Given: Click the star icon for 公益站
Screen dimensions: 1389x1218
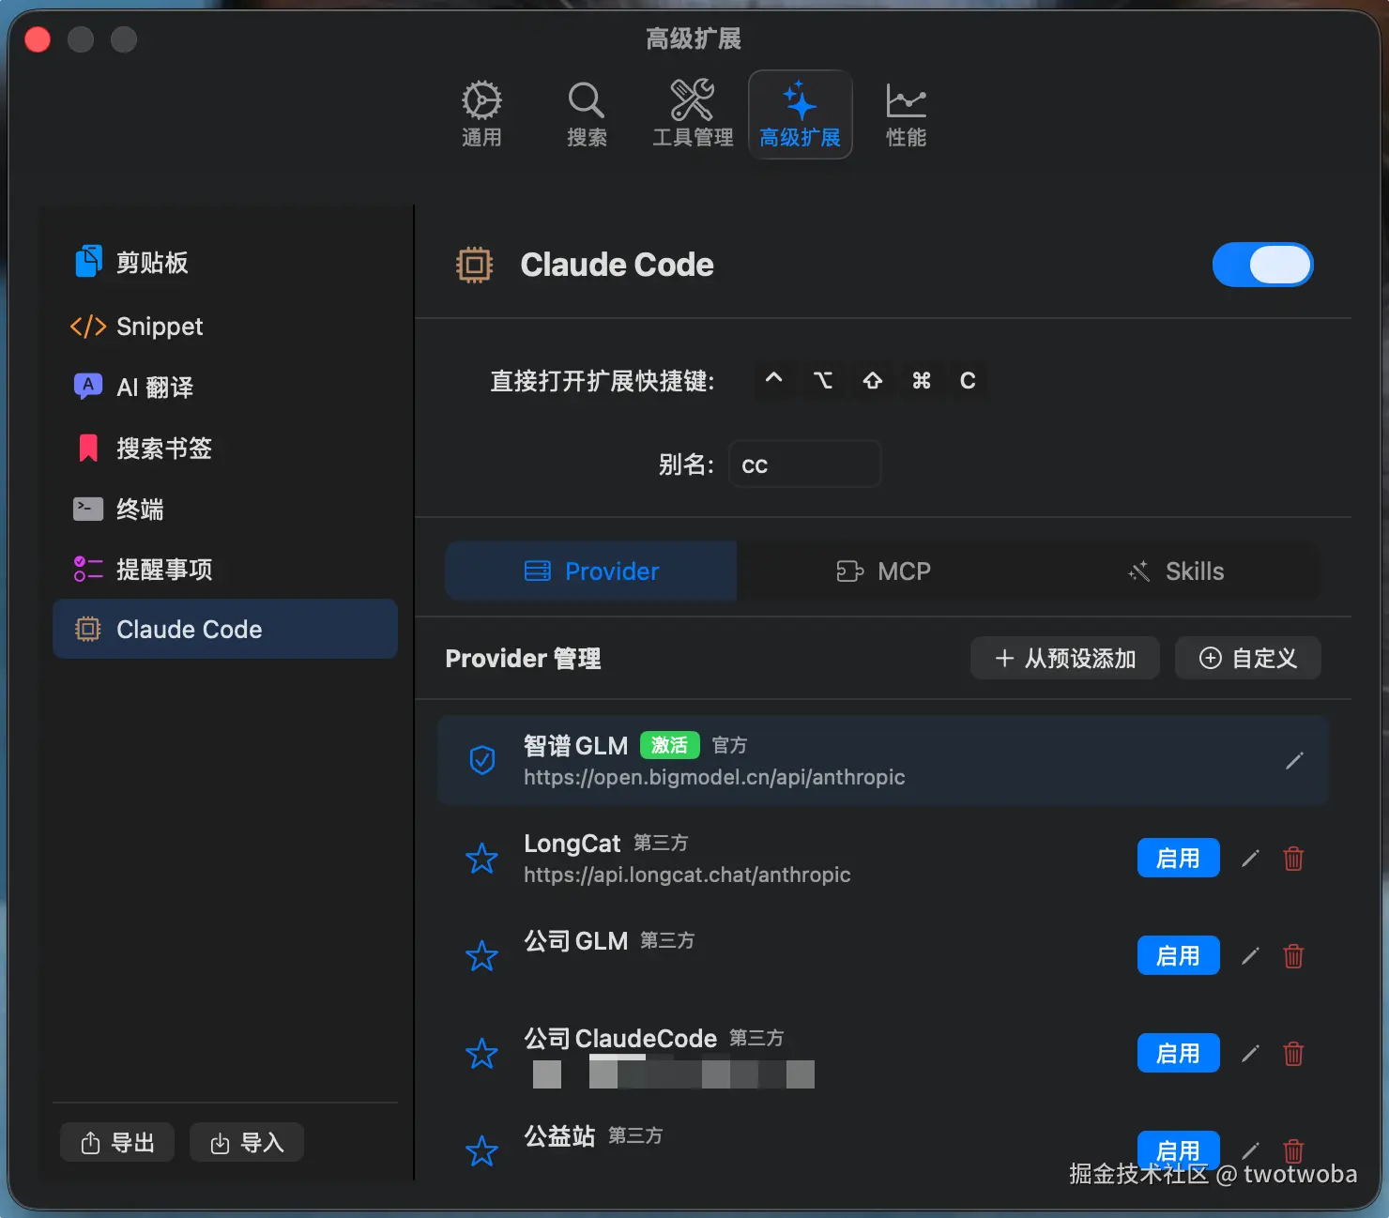Looking at the screenshot, I should click(482, 1150).
